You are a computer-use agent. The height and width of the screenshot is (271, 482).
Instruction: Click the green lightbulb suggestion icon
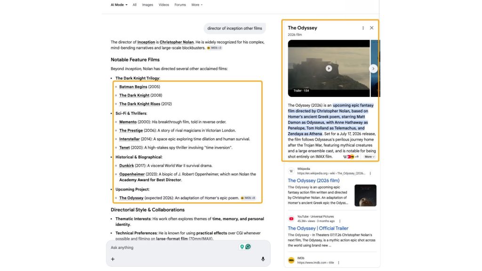[242, 247]
